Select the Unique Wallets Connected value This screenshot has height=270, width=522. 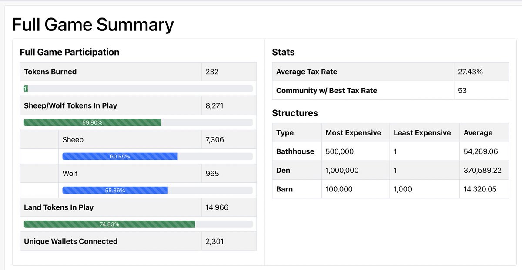click(214, 241)
